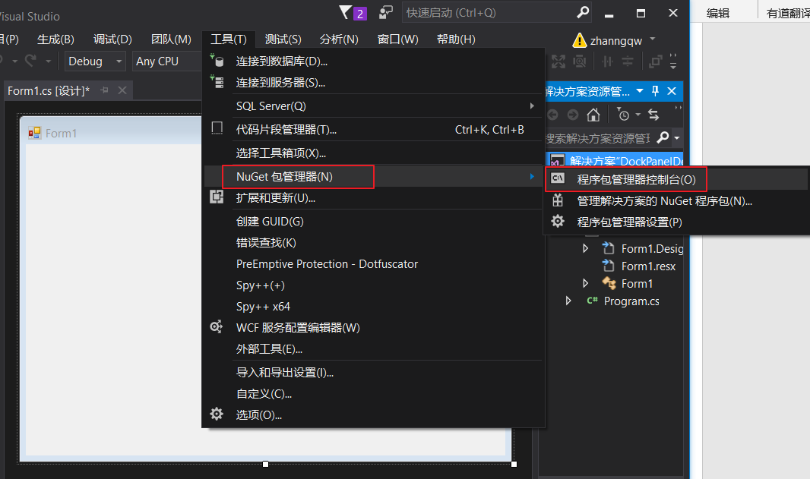Click the pending changes filter clock icon
The height and width of the screenshot is (479, 810).
[623, 114]
